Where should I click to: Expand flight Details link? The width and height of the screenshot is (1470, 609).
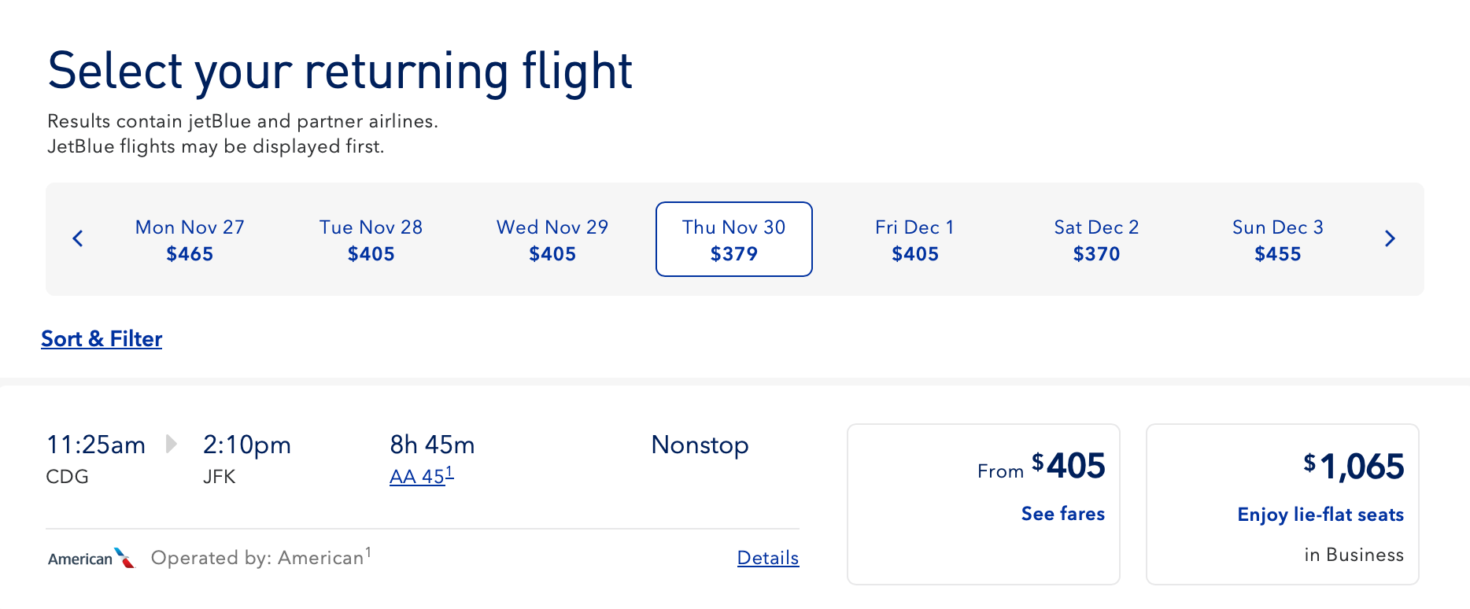(767, 558)
